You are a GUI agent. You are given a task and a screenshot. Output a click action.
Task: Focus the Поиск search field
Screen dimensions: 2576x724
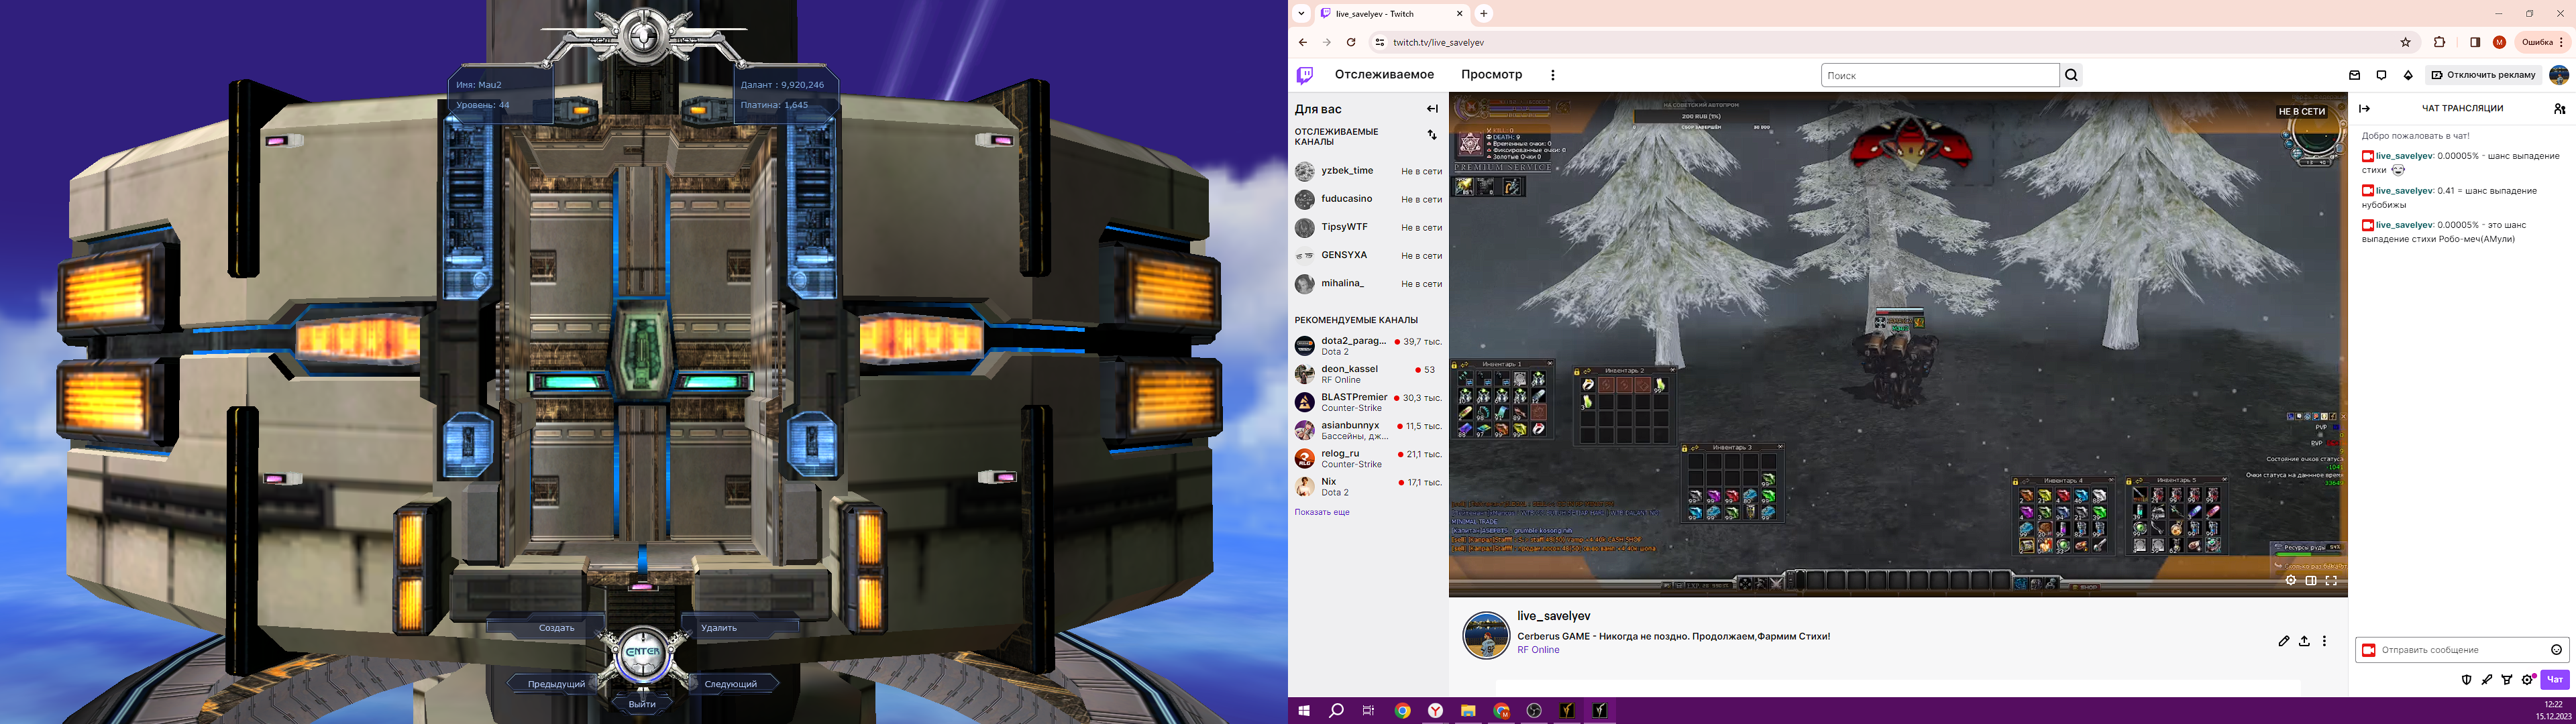pyautogui.click(x=1940, y=75)
